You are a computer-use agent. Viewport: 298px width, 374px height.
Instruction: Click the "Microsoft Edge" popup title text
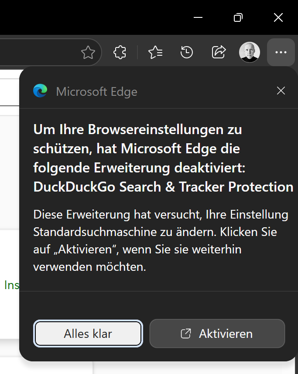(97, 92)
